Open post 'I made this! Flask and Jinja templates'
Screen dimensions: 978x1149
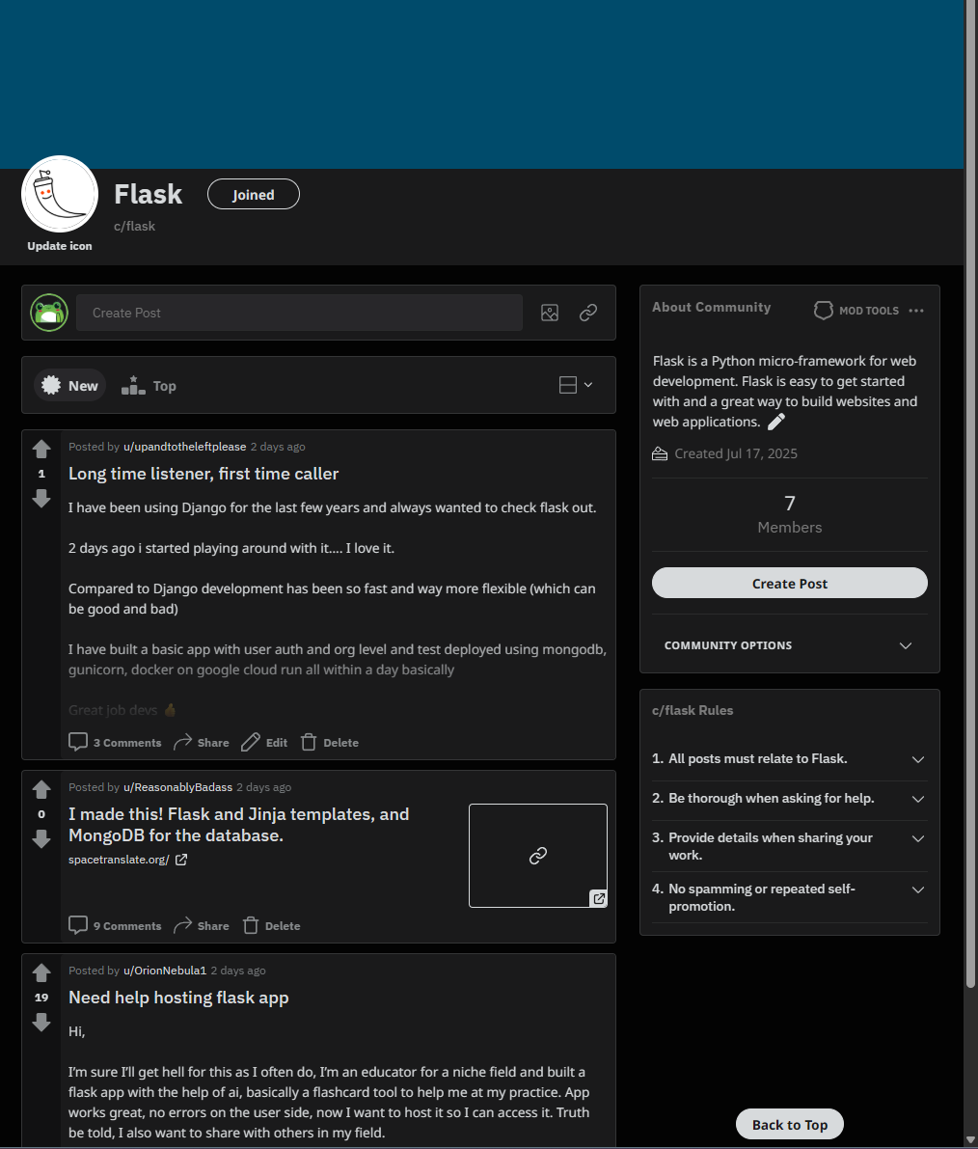[x=239, y=825]
